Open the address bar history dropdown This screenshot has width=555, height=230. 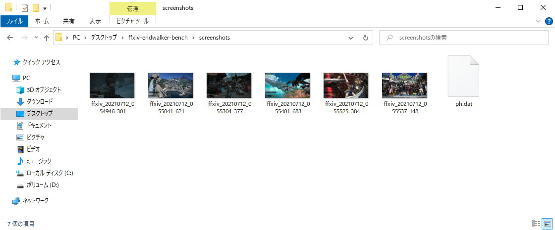[351, 38]
